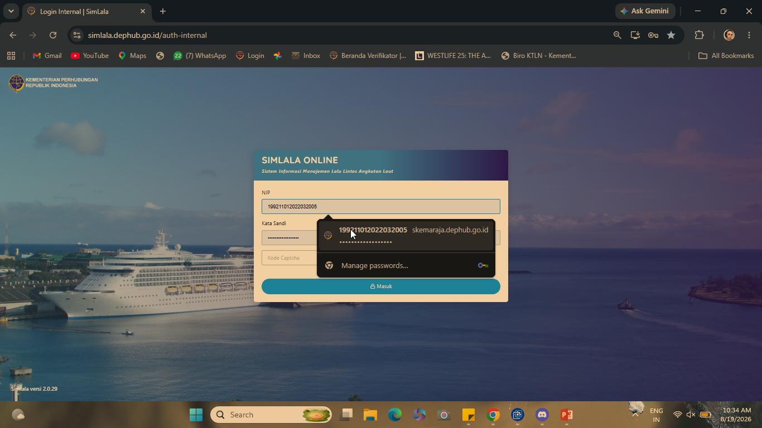The width and height of the screenshot is (762, 428).
Task: Expand the tab search dropdown arrow
Action: coord(11,11)
